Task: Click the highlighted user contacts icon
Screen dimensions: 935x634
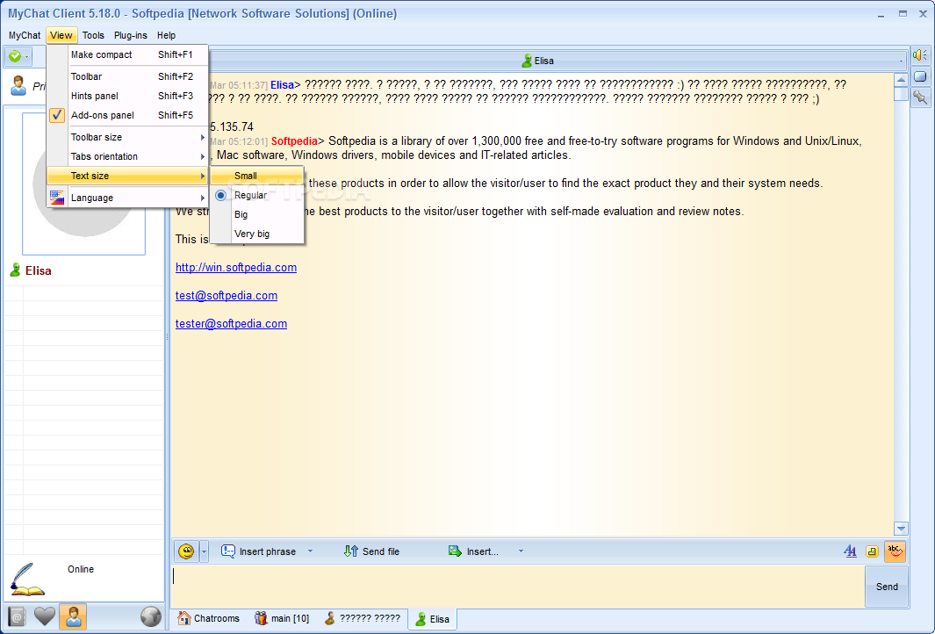Action: click(x=74, y=616)
